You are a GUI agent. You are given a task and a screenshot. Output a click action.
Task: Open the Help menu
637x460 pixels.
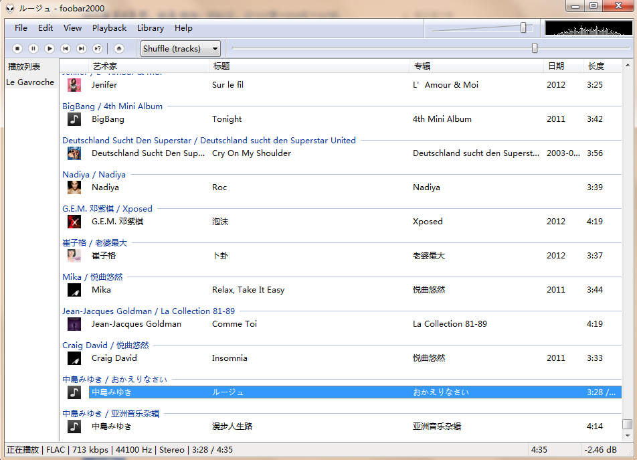[x=183, y=28]
